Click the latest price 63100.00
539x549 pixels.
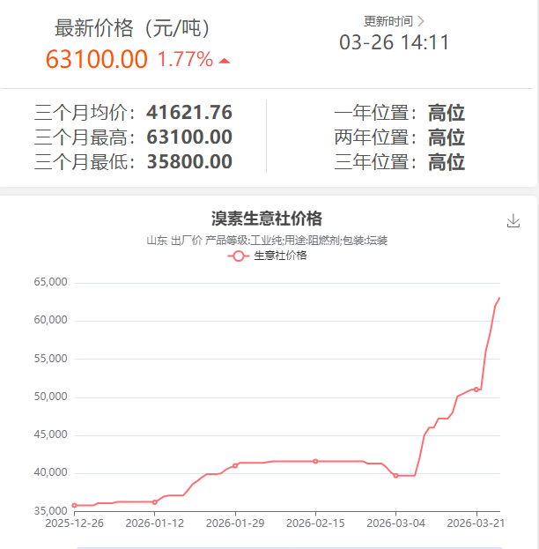pyautogui.click(x=96, y=60)
